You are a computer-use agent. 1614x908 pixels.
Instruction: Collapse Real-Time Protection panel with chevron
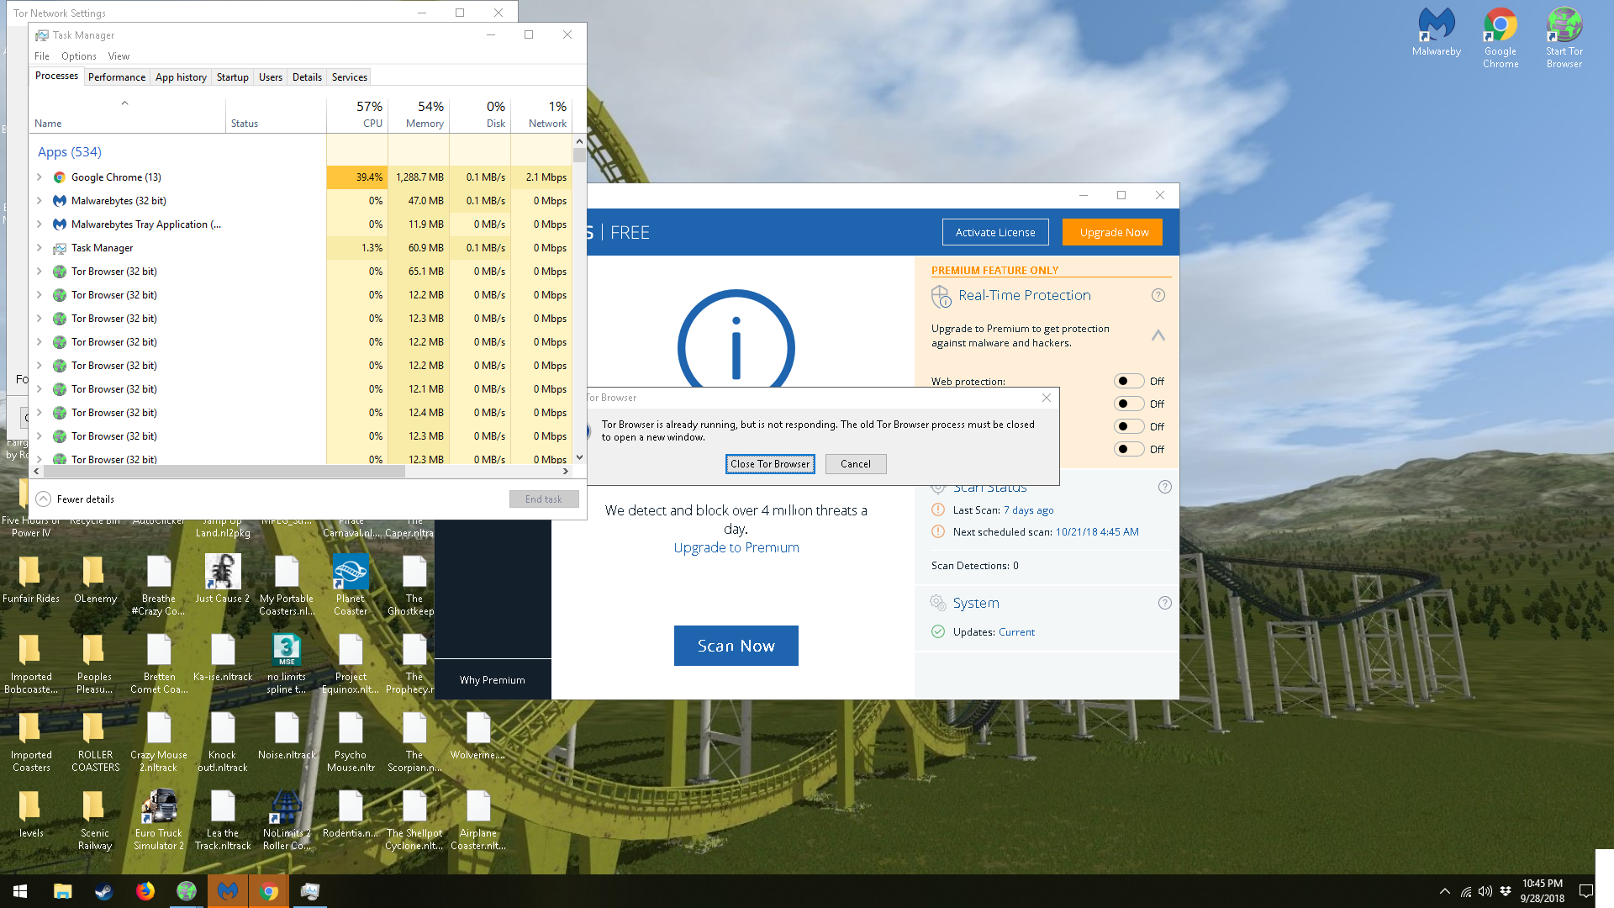pos(1158,335)
